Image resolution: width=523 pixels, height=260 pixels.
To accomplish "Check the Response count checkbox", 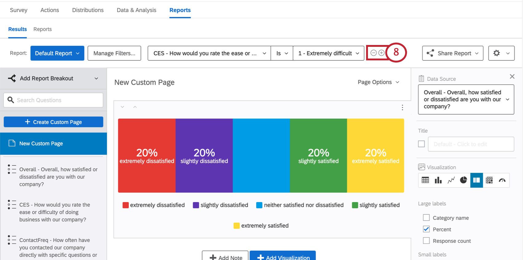I will point(426,241).
